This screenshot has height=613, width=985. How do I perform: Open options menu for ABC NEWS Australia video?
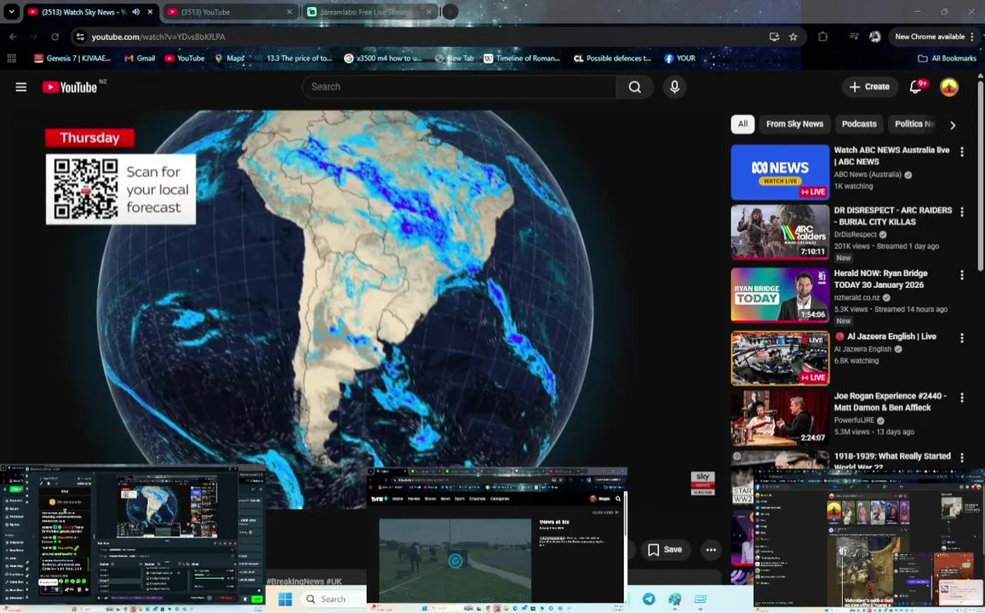click(x=962, y=152)
